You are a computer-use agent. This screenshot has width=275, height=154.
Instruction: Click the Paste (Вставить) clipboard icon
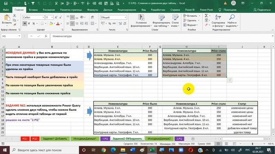click(x=7, y=18)
